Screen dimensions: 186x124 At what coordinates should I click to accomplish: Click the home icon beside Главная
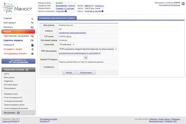(x=32, y=18)
